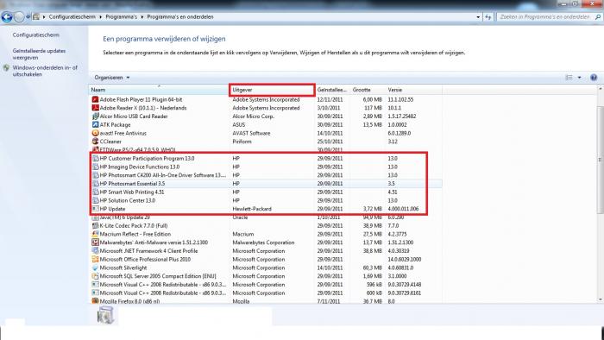604x340 pixels.
Task: Go to the Configuratiescherm sidebar link
Action: click(x=36, y=35)
